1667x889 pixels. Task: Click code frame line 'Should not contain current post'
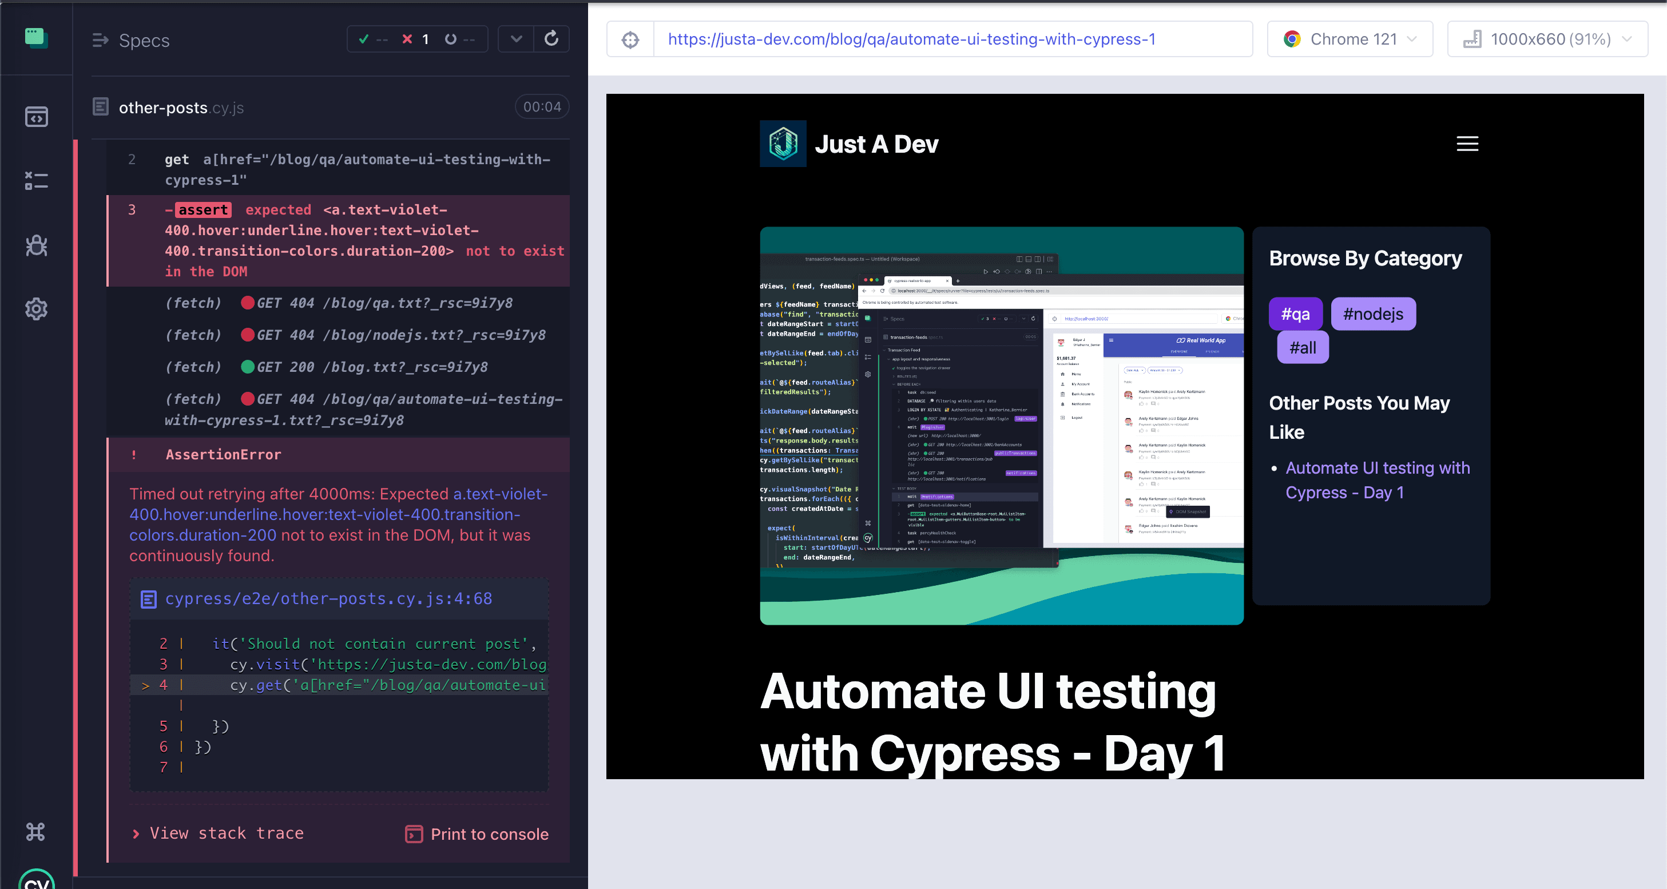(x=339, y=644)
